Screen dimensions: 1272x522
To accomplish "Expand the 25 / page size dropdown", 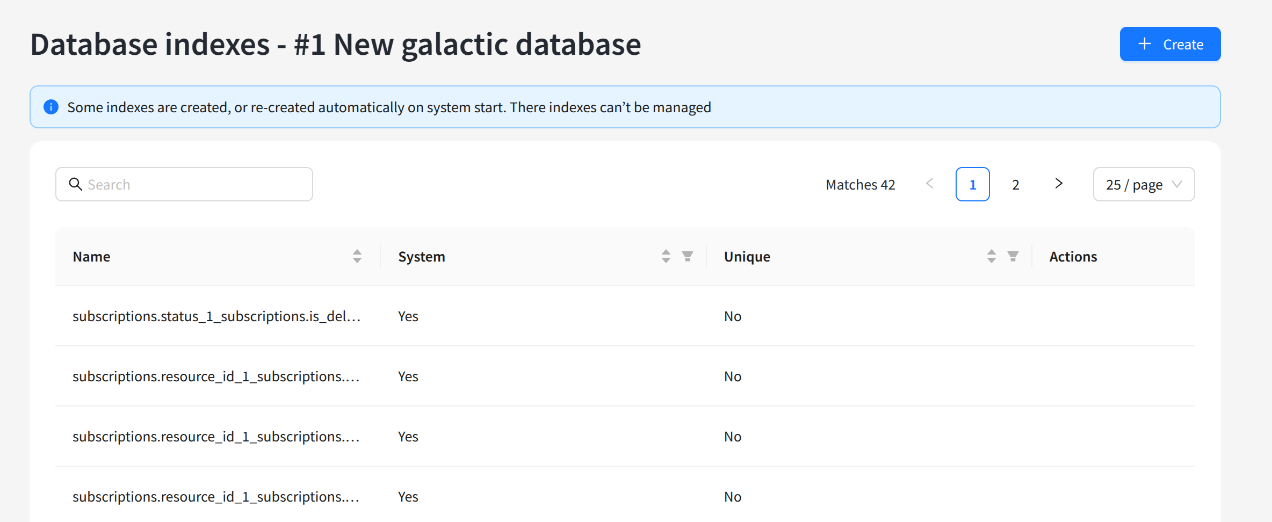I will pos(1144,184).
